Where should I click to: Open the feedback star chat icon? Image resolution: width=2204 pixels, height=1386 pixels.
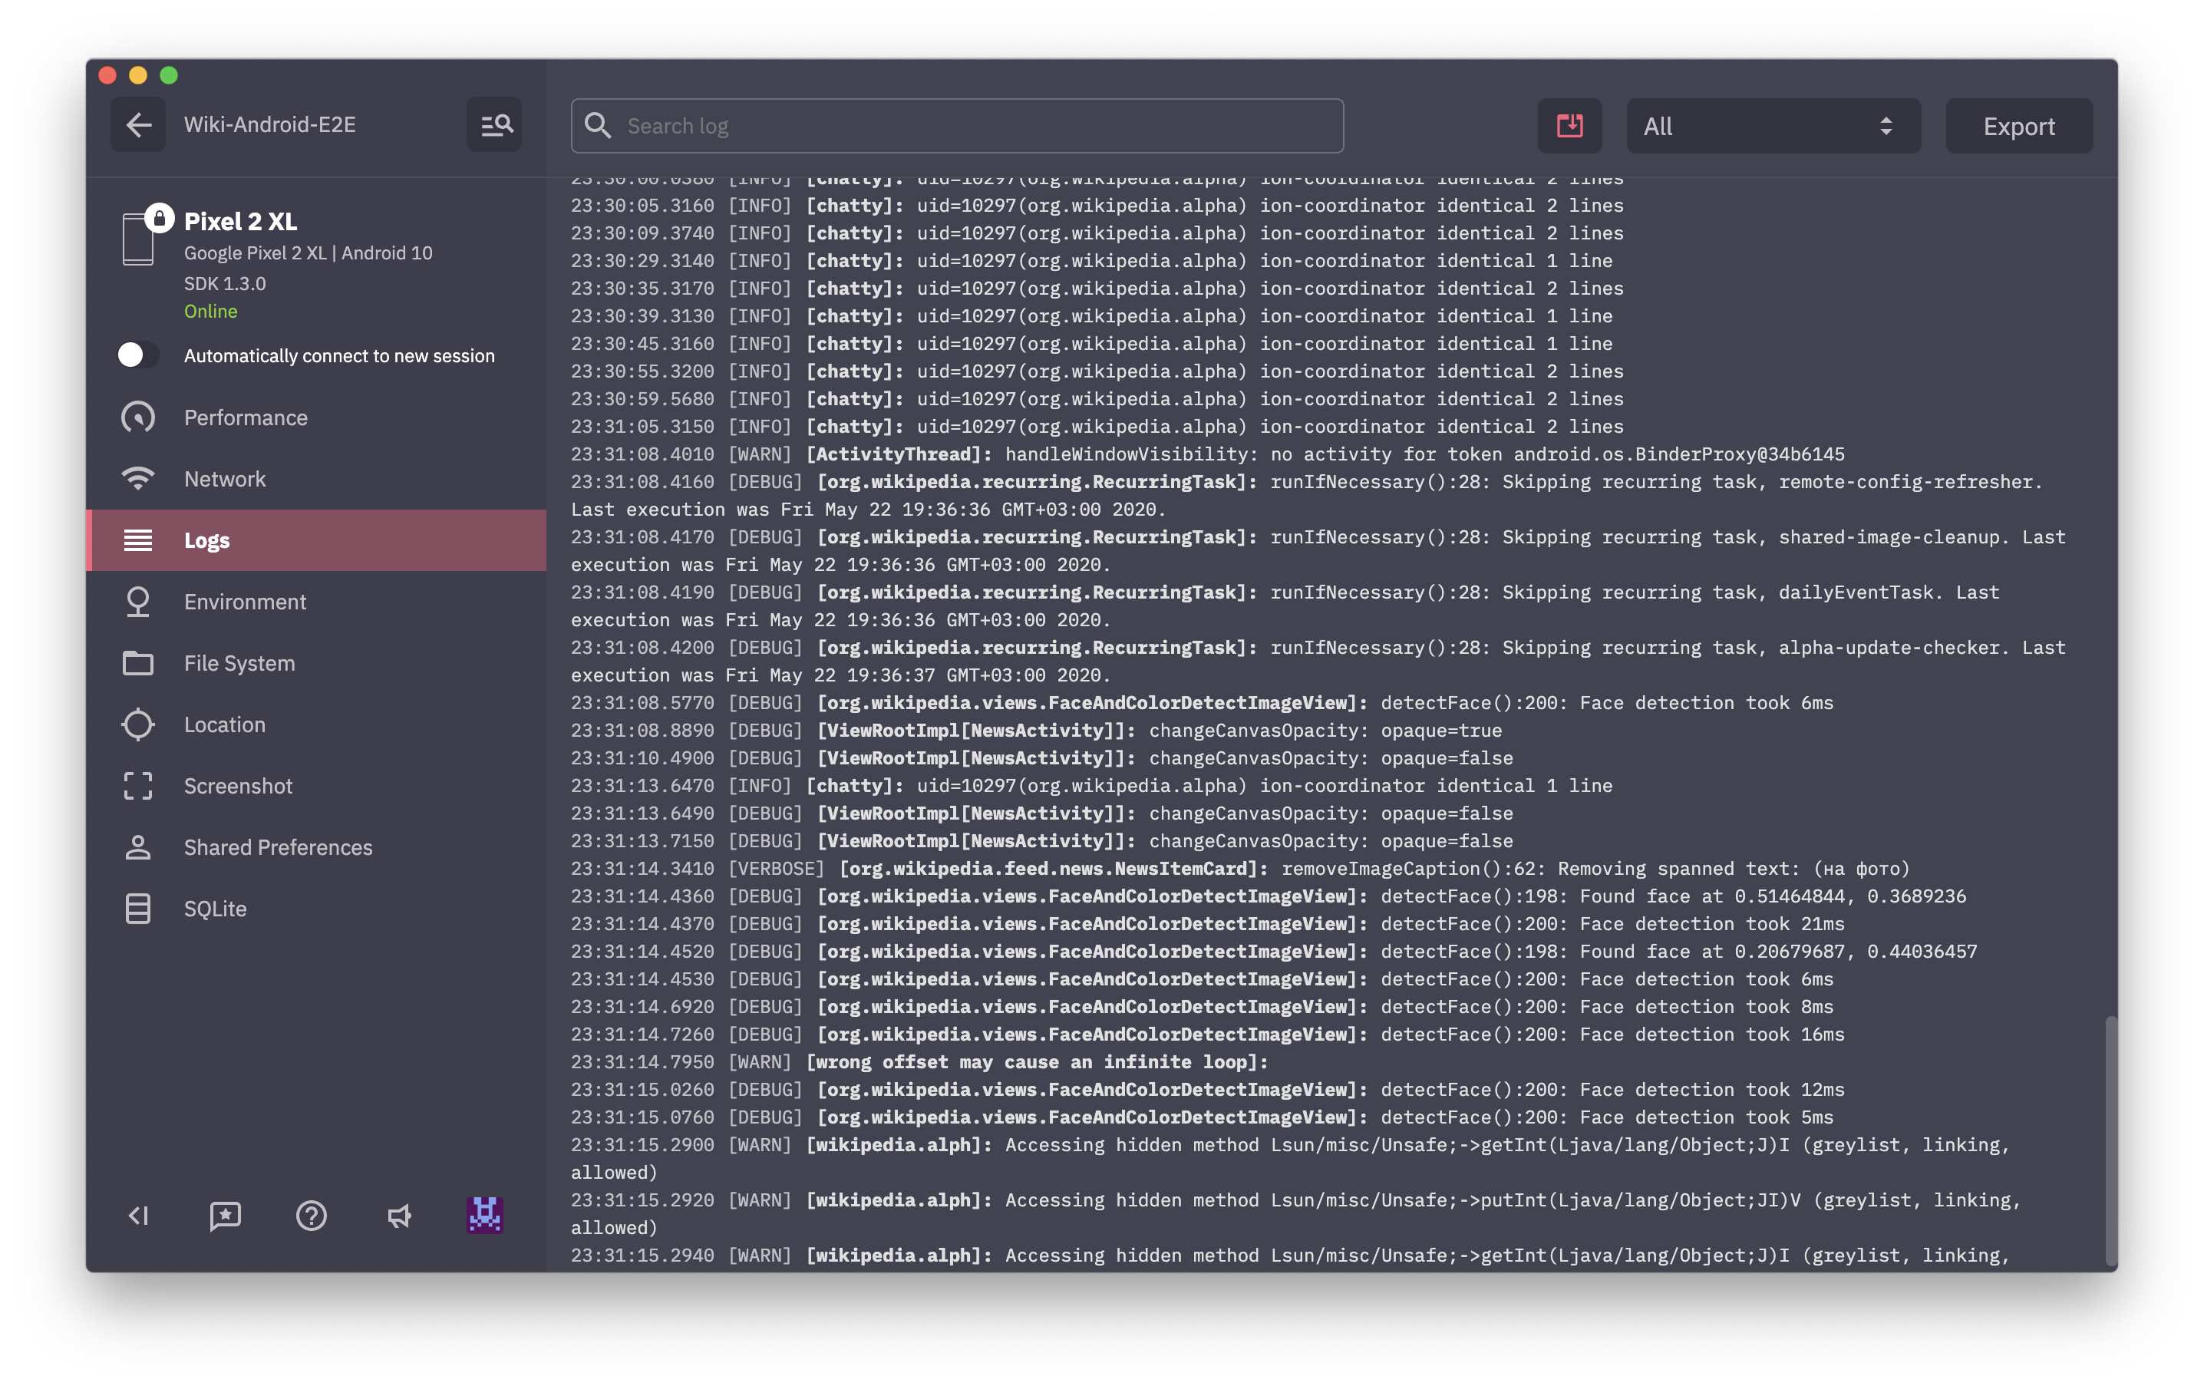pyautogui.click(x=225, y=1216)
